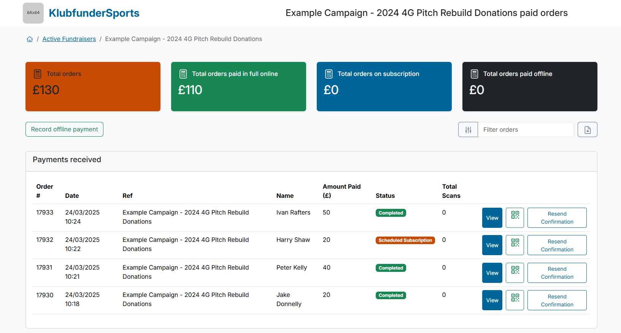View Harry Shaw's order 17932
Image resolution: width=621 pixels, height=333 pixels.
[492, 245]
